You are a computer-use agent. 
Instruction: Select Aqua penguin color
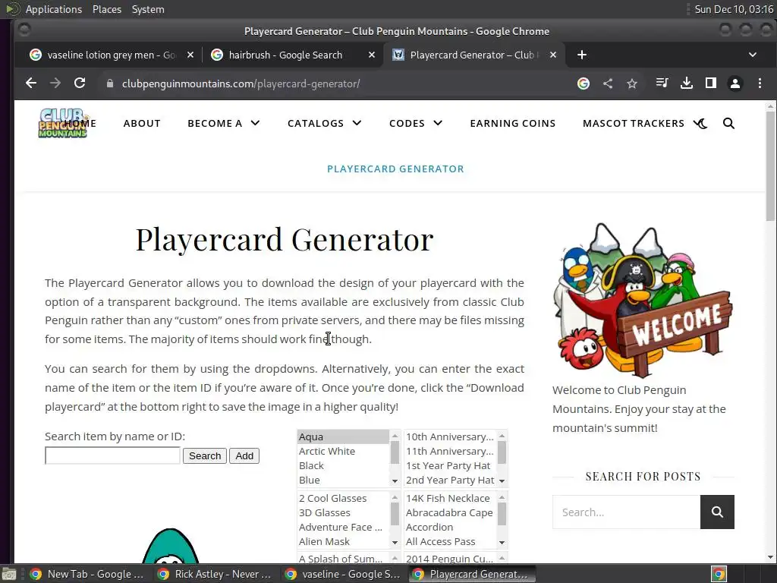pos(344,436)
